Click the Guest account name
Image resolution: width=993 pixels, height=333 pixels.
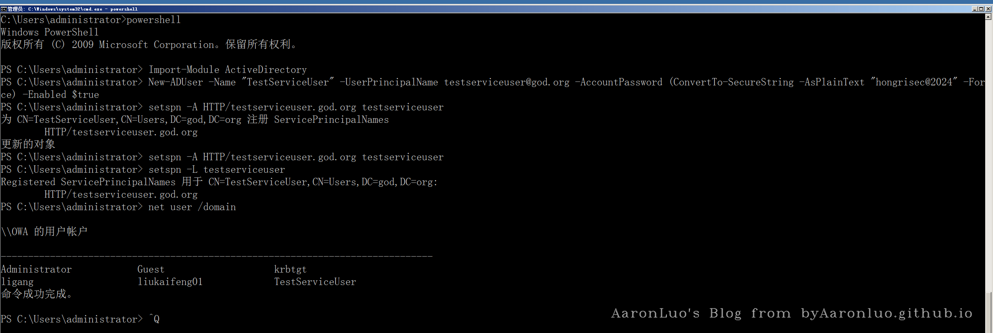pyautogui.click(x=151, y=269)
